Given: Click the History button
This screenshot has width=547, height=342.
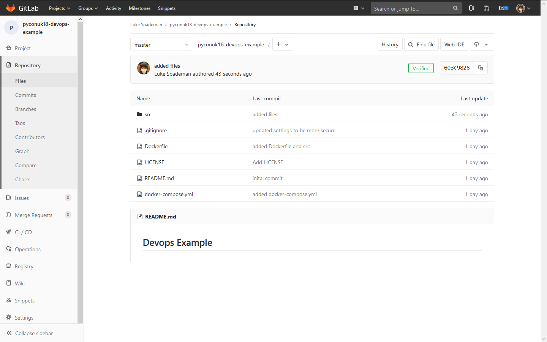Looking at the screenshot, I should (x=390, y=44).
